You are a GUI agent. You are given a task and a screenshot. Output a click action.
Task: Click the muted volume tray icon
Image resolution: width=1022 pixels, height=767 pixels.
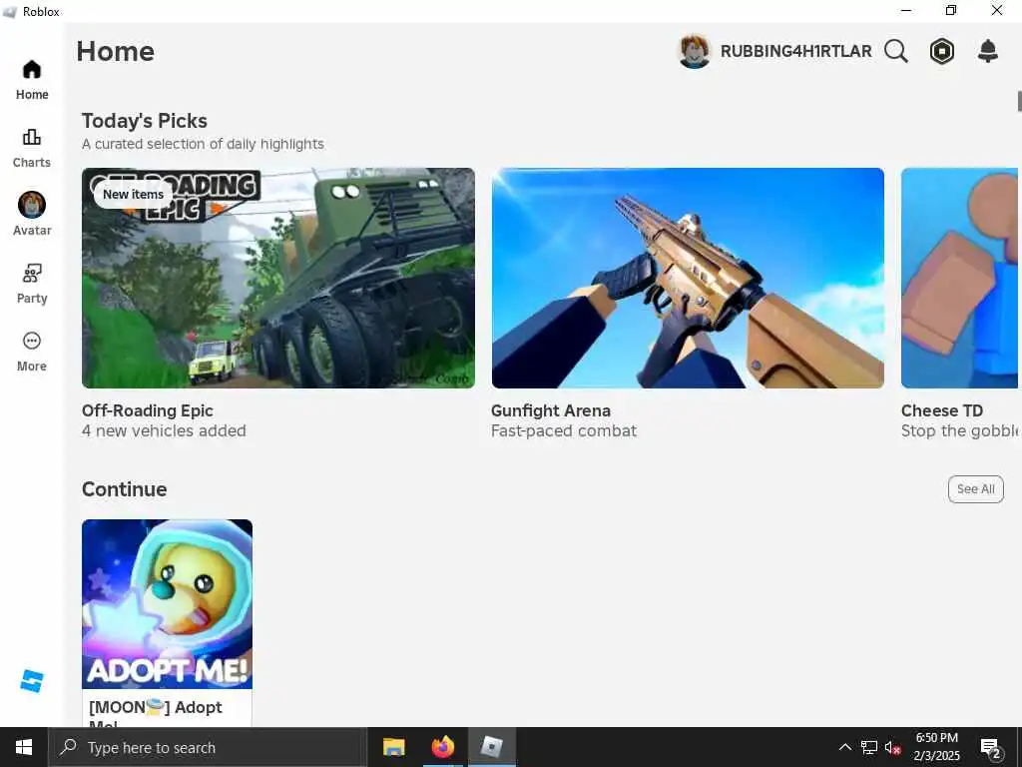tap(892, 747)
